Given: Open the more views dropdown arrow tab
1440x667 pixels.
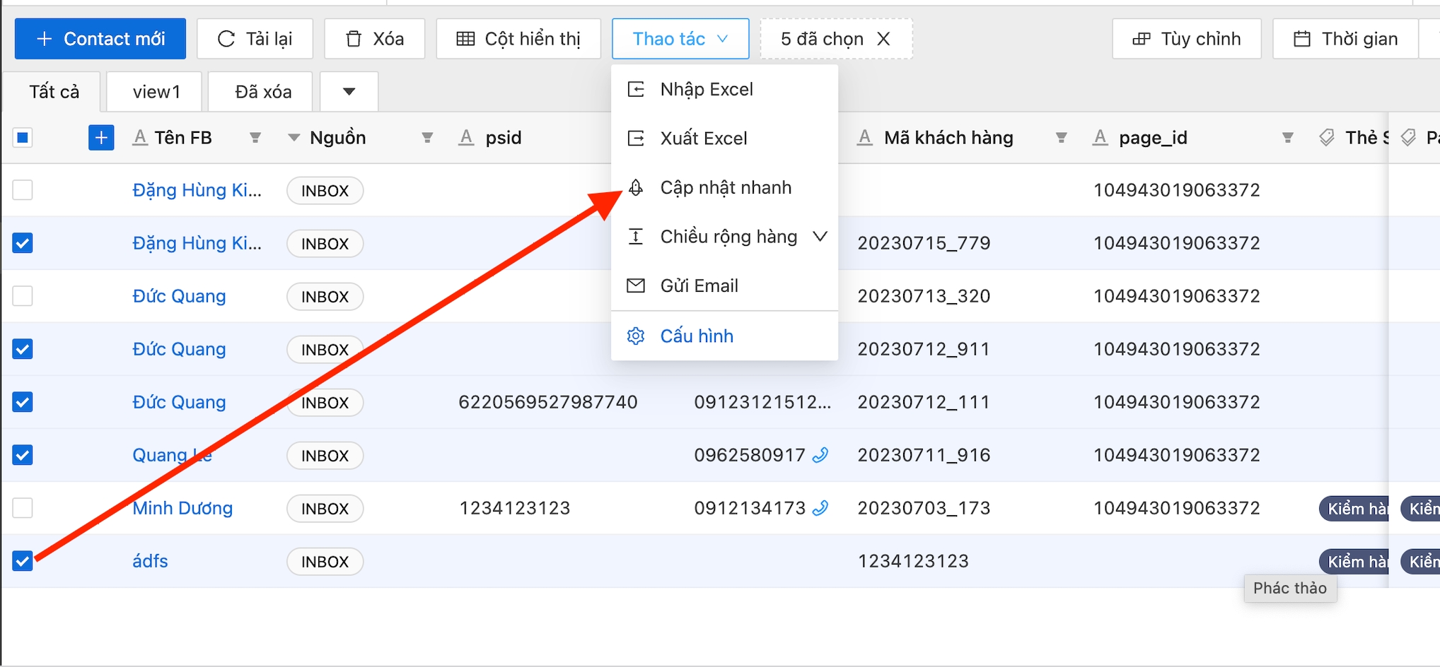Looking at the screenshot, I should tap(349, 92).
